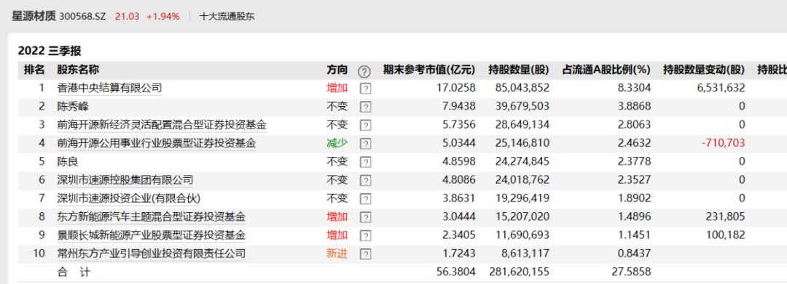
Task: Click the red -710,703 change value
Action: (724, 144)
